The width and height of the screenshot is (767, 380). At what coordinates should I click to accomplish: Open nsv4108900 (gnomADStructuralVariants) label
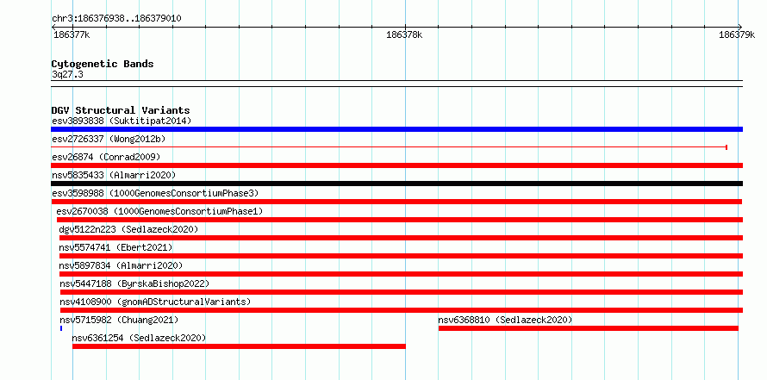[155, 302]
